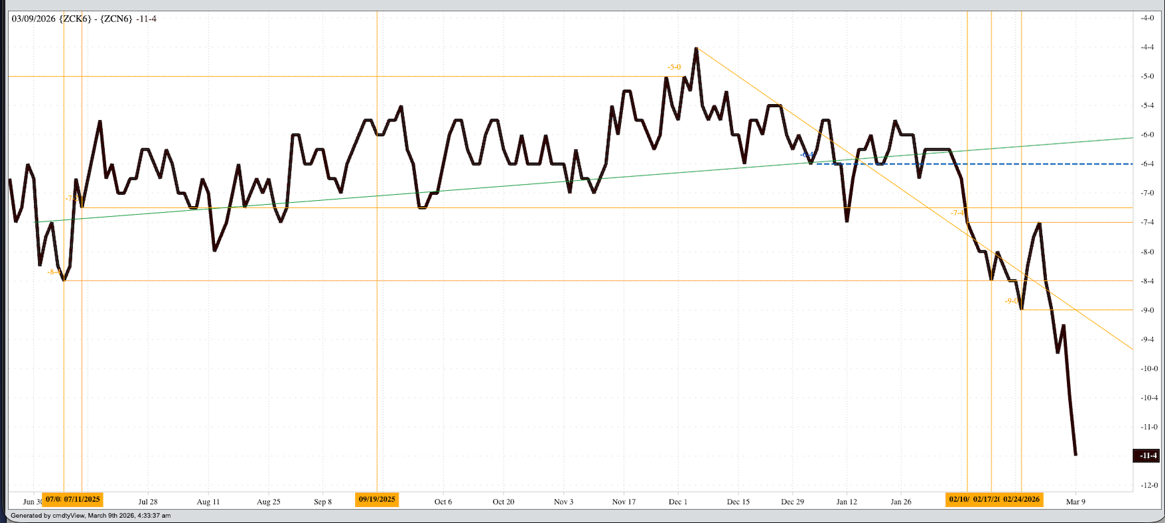Click the Oct 6 x-axis label
This screenshot has width=1165, height=523.
click(443, 502)
